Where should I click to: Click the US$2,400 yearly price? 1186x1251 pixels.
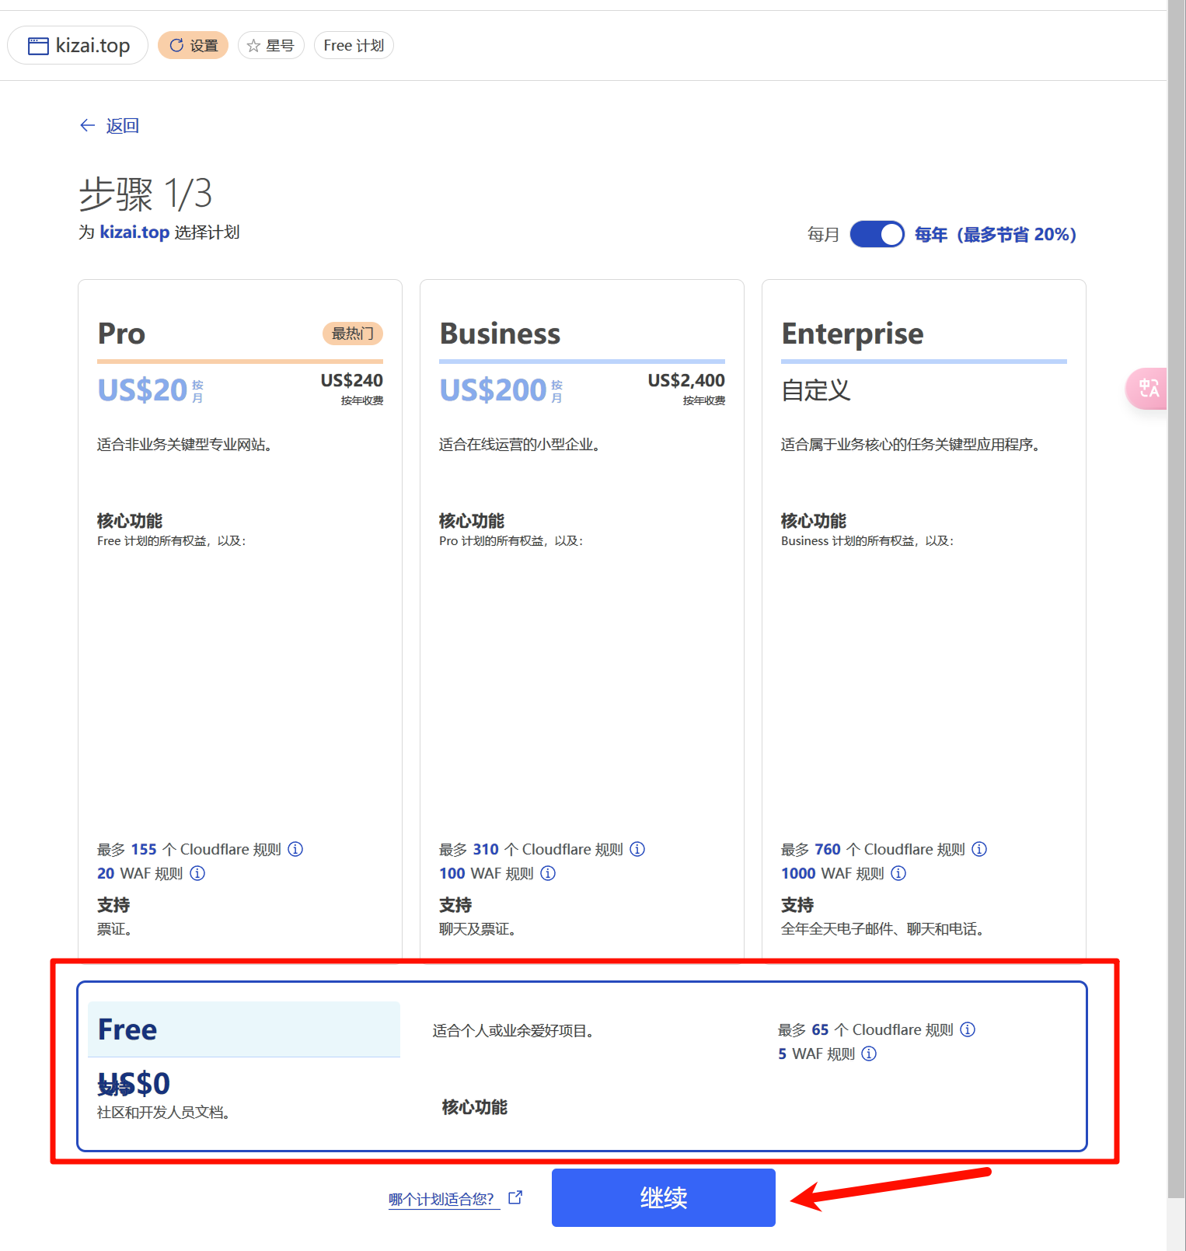pyautogui.click(x=686, y=380)
